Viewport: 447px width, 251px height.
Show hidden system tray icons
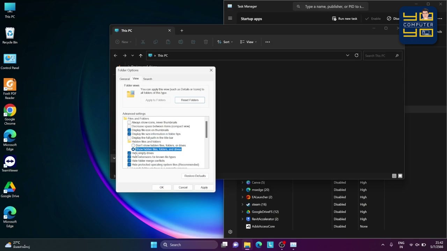383,245
